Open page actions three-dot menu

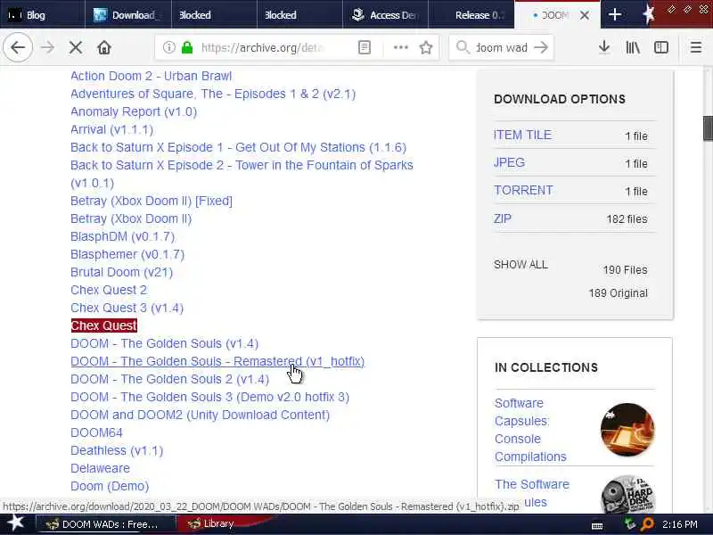400,47
